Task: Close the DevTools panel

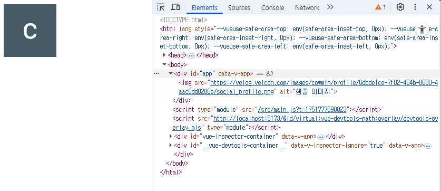Action: tap(429, 7)
